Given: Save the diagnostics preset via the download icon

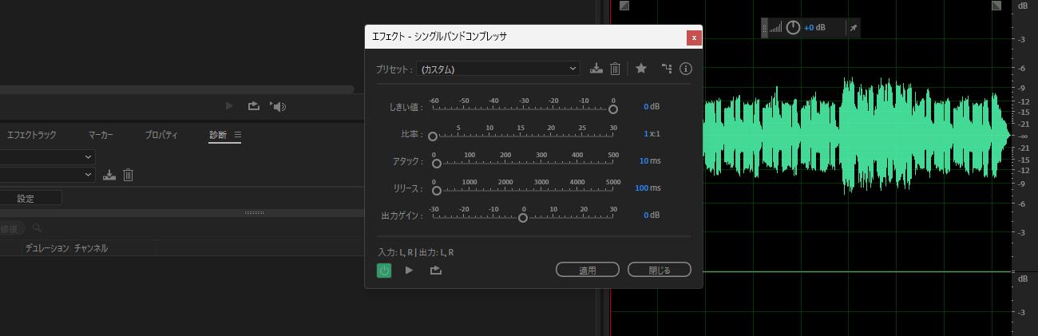Looking at the screenshot, I should coord(109,175).
